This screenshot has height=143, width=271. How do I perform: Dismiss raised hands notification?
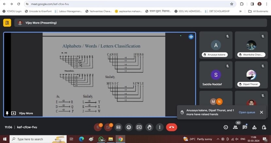coord(261,112)
